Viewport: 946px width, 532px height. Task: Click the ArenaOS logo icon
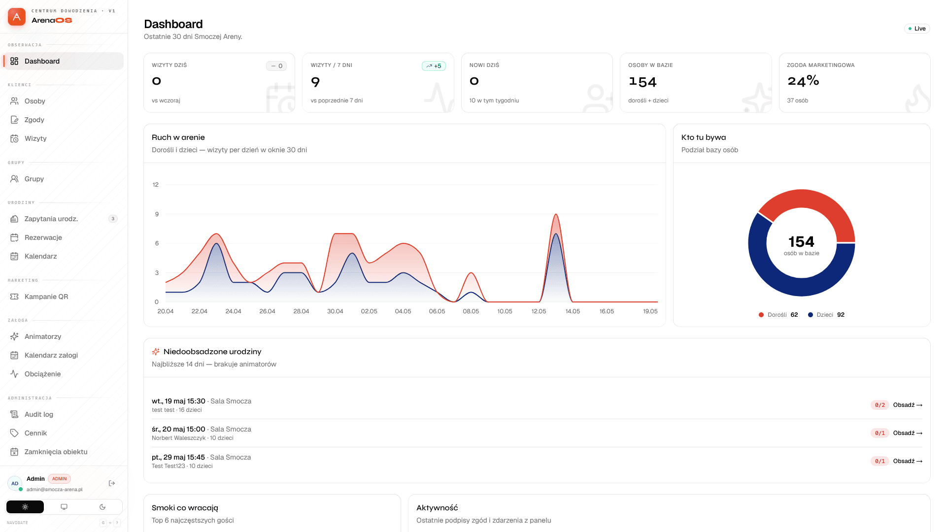click(17, 17)
